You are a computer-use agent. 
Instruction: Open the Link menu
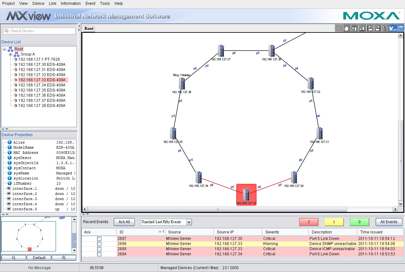pyautogui.click(x=52, y=4)
